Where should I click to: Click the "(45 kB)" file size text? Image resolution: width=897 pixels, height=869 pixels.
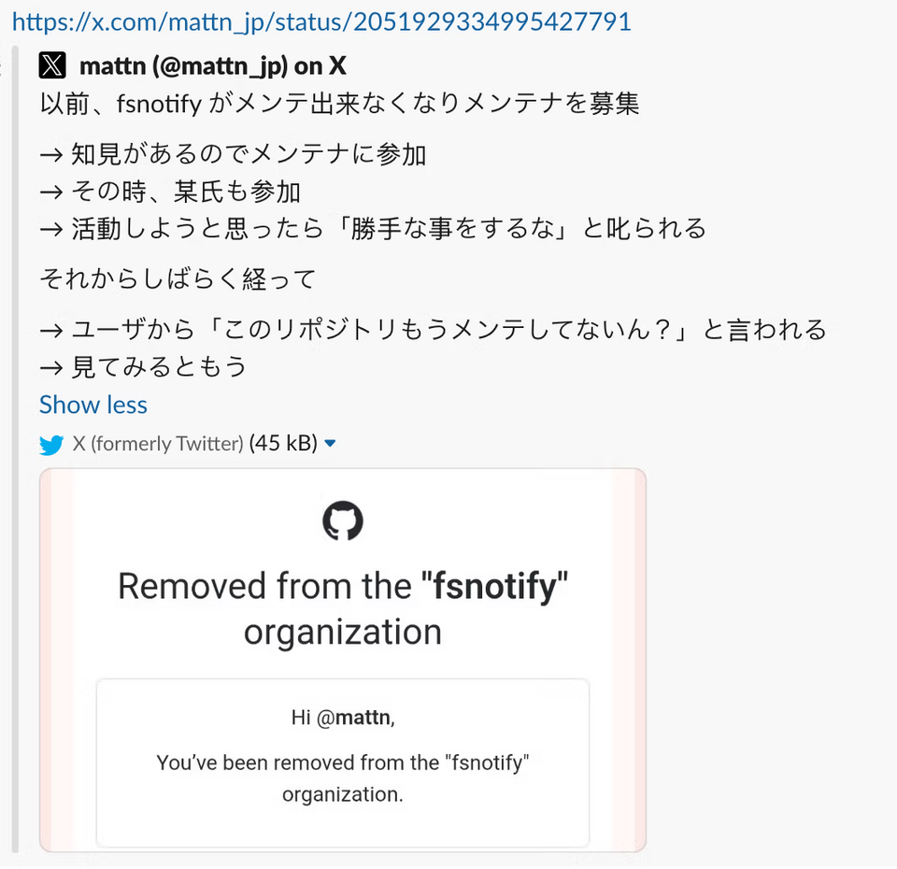point(283,443)
